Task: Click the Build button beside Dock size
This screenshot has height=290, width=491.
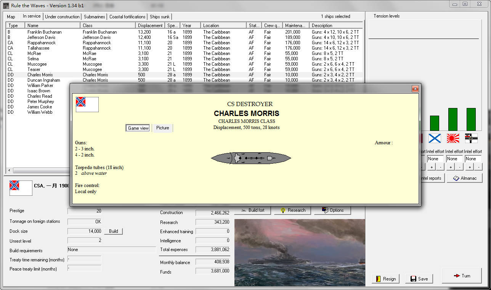Action: point(113,231)
